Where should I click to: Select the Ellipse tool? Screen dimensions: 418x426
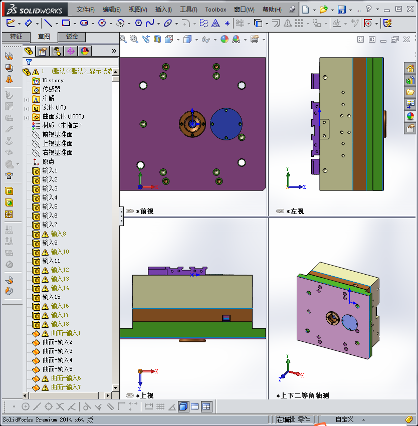[168, 23]
